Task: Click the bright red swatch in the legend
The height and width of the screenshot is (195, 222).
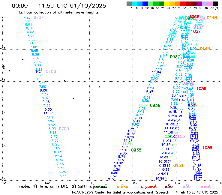Action: pos(183,4)
